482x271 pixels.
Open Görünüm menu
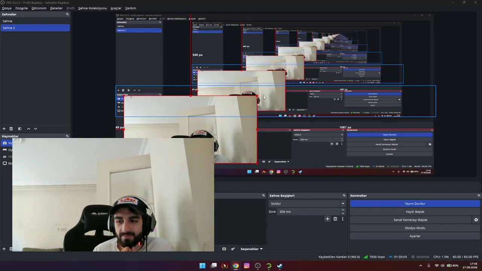39,8
